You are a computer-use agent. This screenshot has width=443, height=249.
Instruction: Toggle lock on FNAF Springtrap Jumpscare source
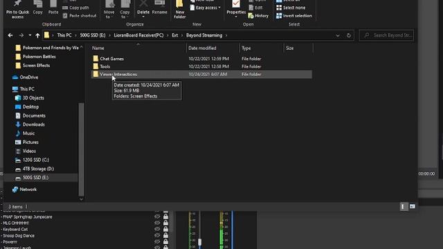tap(166, 216)
